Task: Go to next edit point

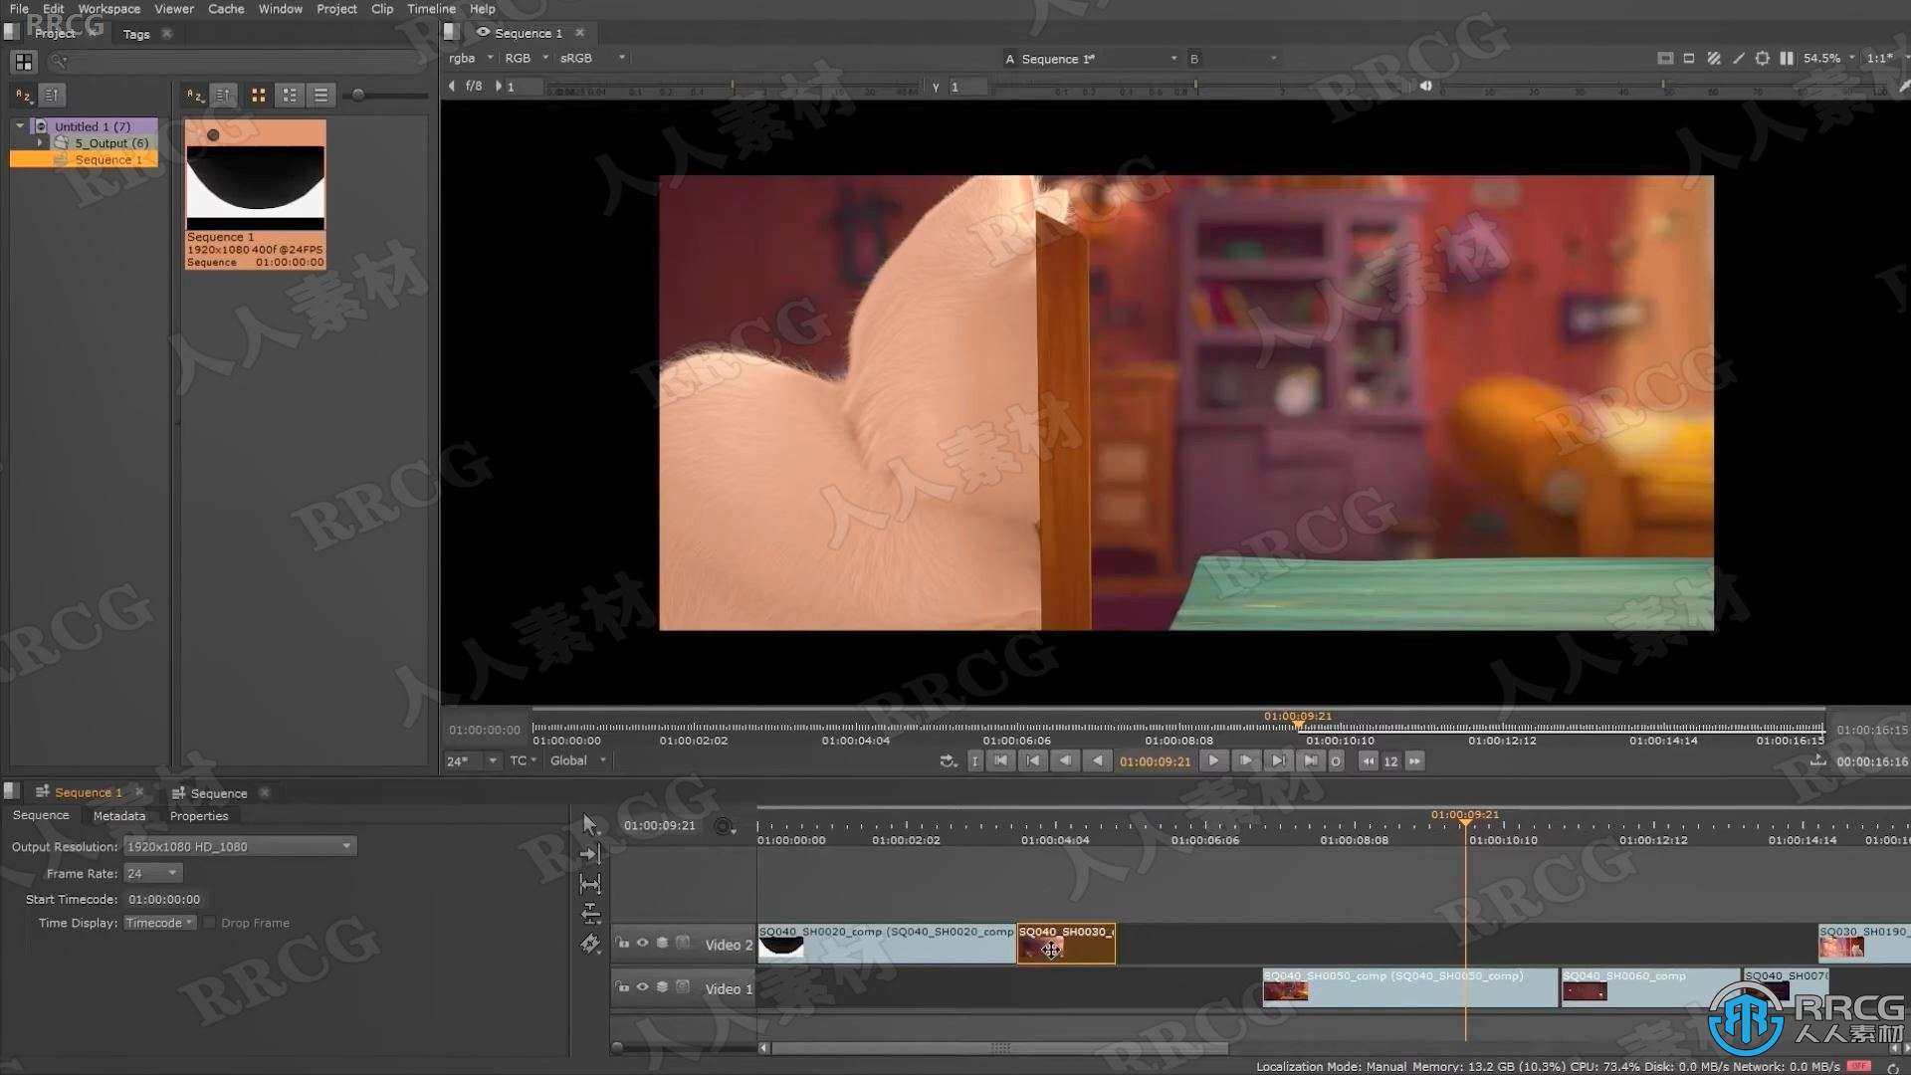Action: [1278, 761]
